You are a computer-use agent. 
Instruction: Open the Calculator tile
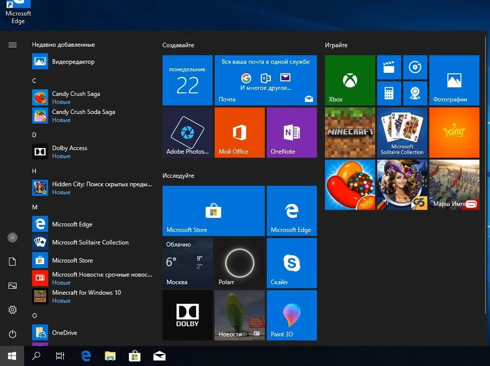(x=389, y=93)
